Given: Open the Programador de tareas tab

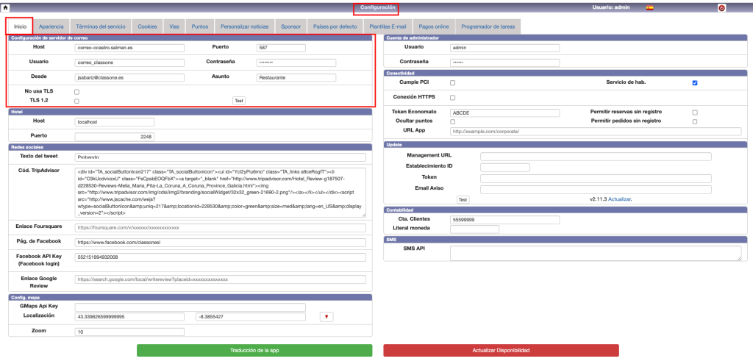Looking at the screenshot, I should [486, 26].
